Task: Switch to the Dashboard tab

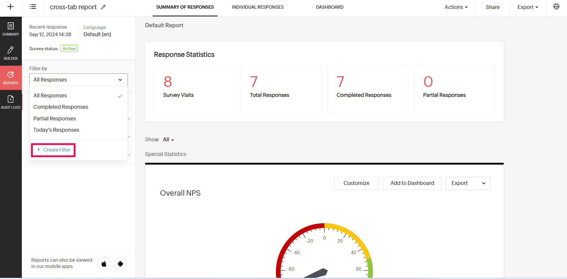Action: [330, 7]
